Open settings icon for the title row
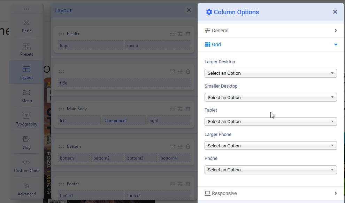Viewport: 345px width, 203px height. click(x=180, y=71)
